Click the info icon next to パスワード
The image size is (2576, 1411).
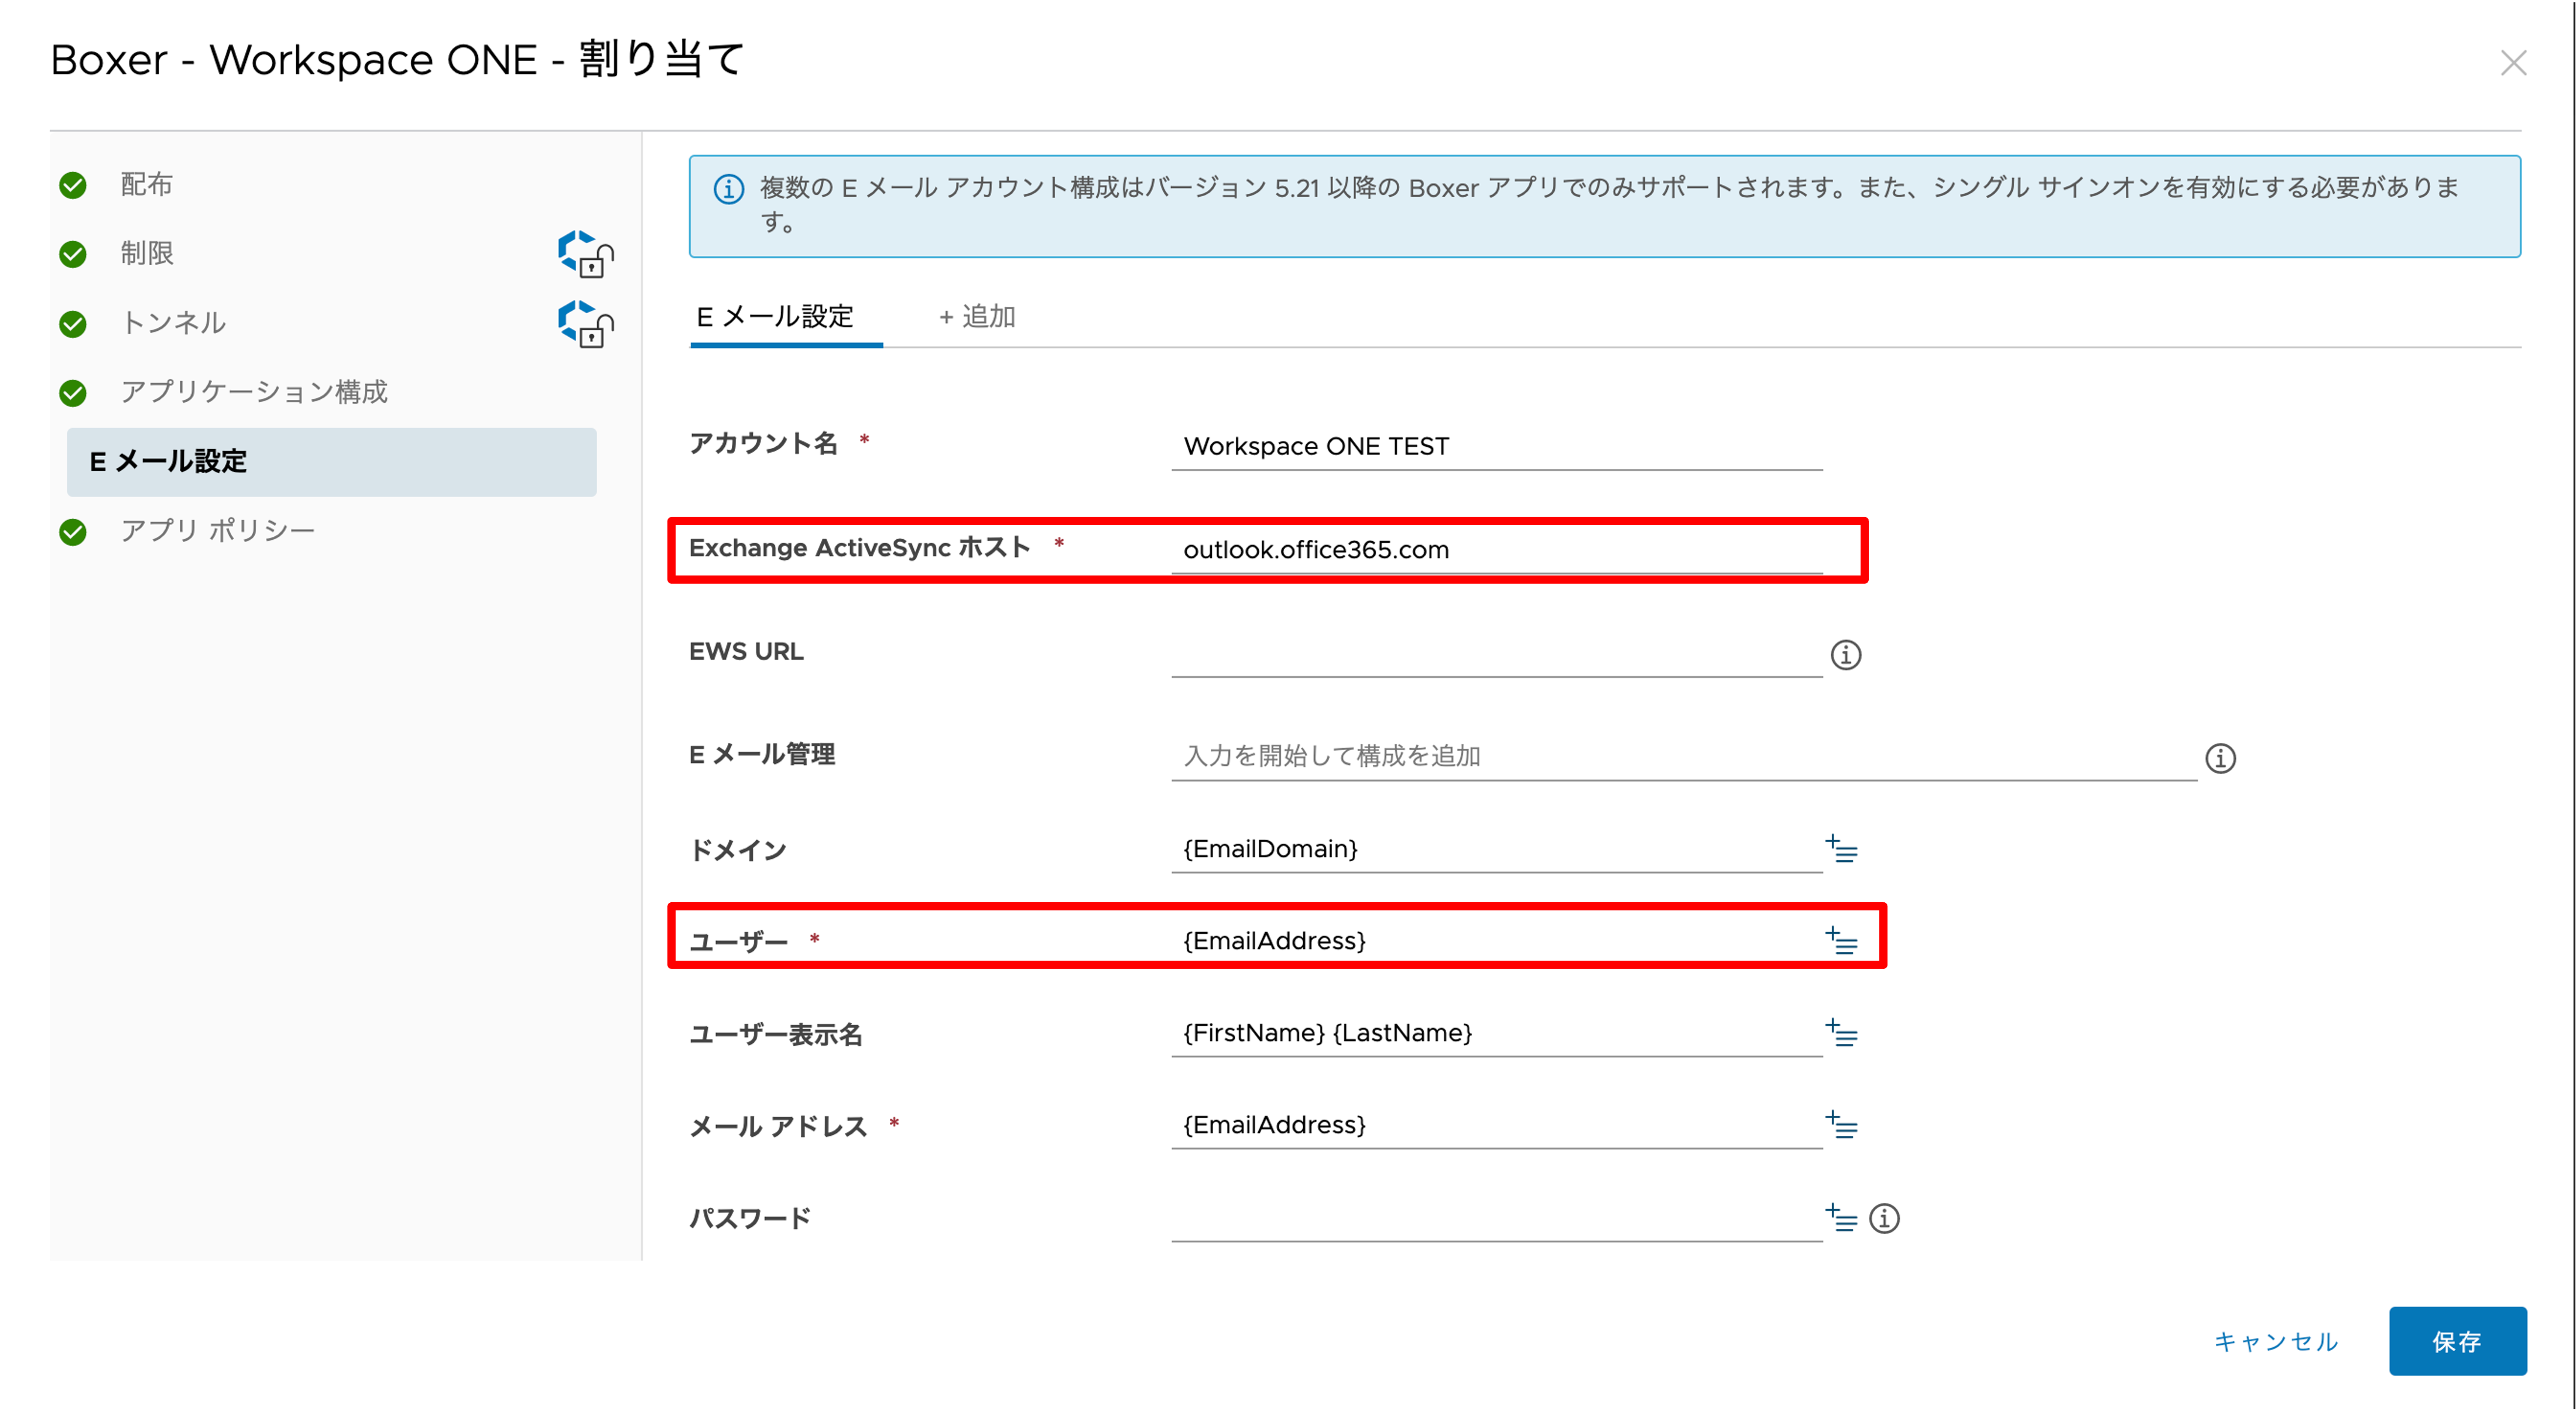(x=1884, y=1218)
